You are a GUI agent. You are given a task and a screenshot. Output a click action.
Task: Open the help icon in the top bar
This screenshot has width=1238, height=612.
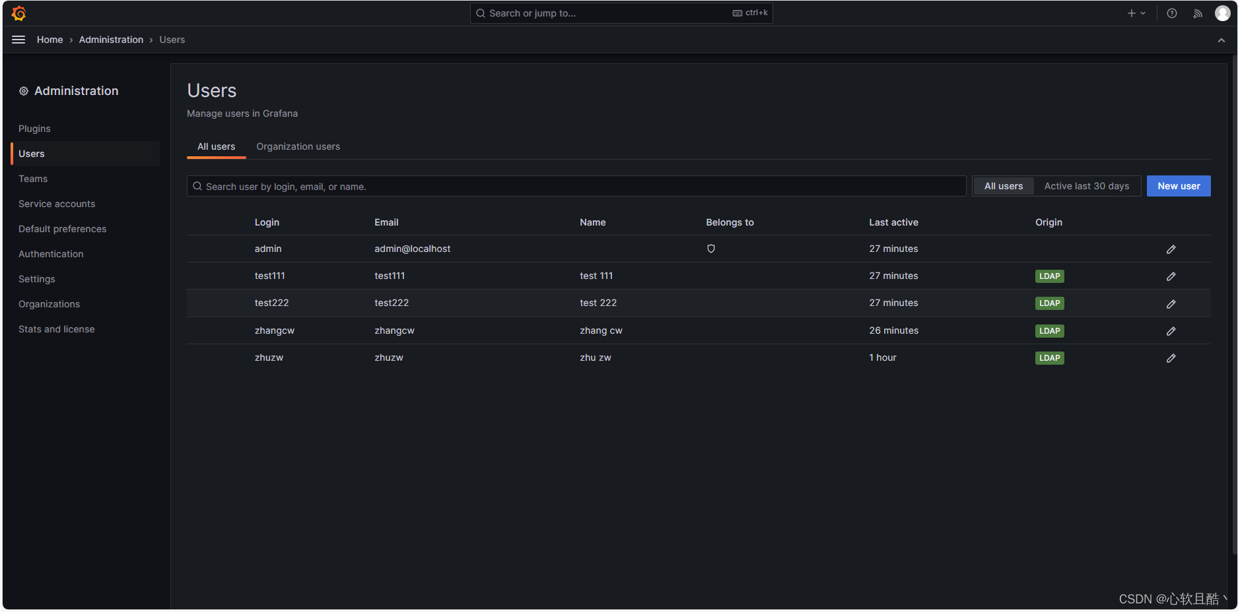point(1171,13)
